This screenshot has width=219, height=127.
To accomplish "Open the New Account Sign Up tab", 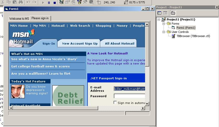I will point(80,44).
